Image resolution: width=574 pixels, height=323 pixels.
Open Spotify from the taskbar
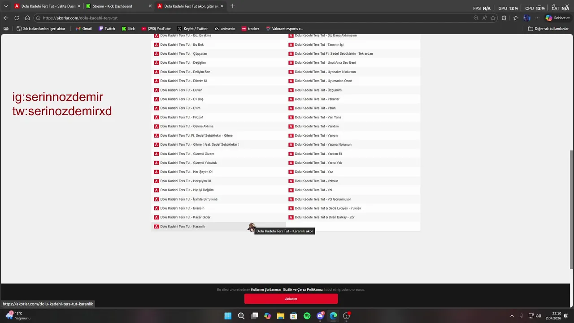coord(307,316)
